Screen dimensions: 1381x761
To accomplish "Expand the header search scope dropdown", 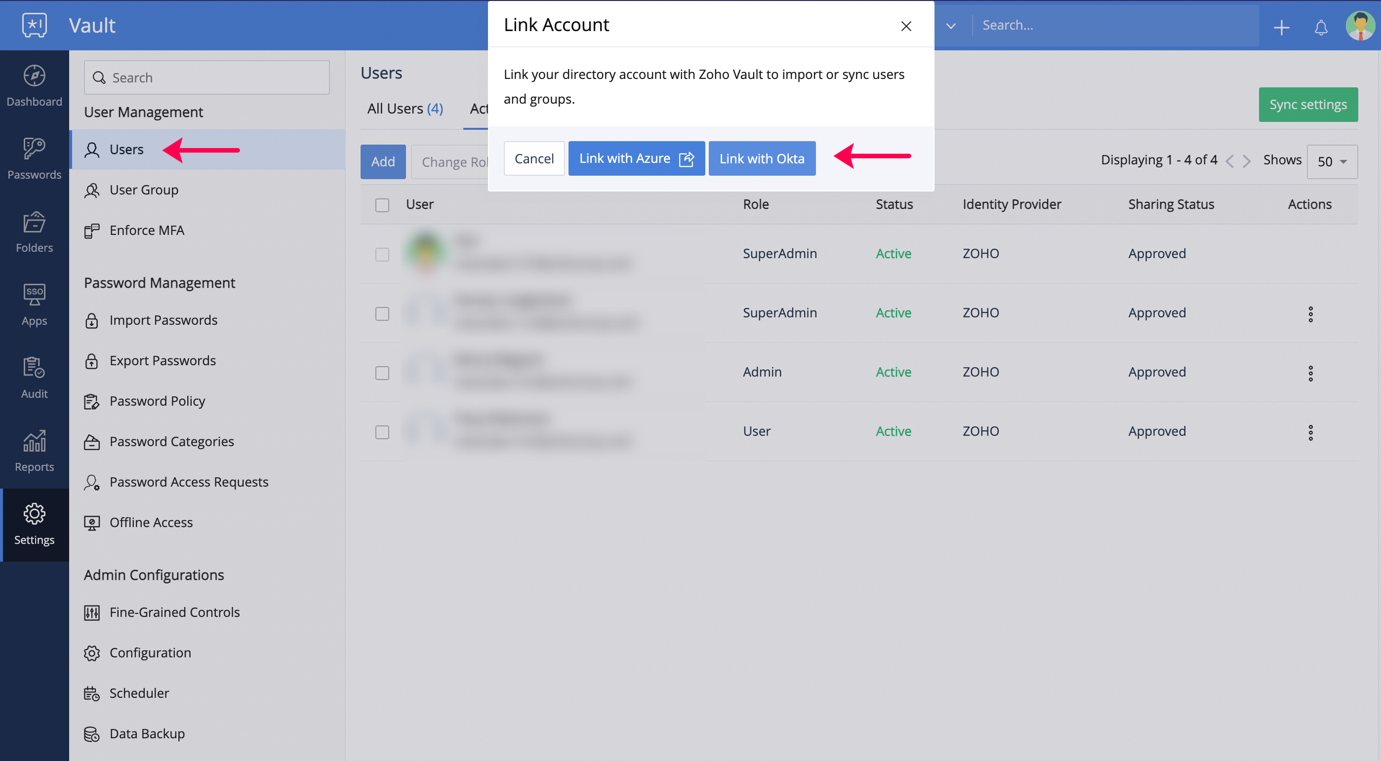I will coord(951,26).
